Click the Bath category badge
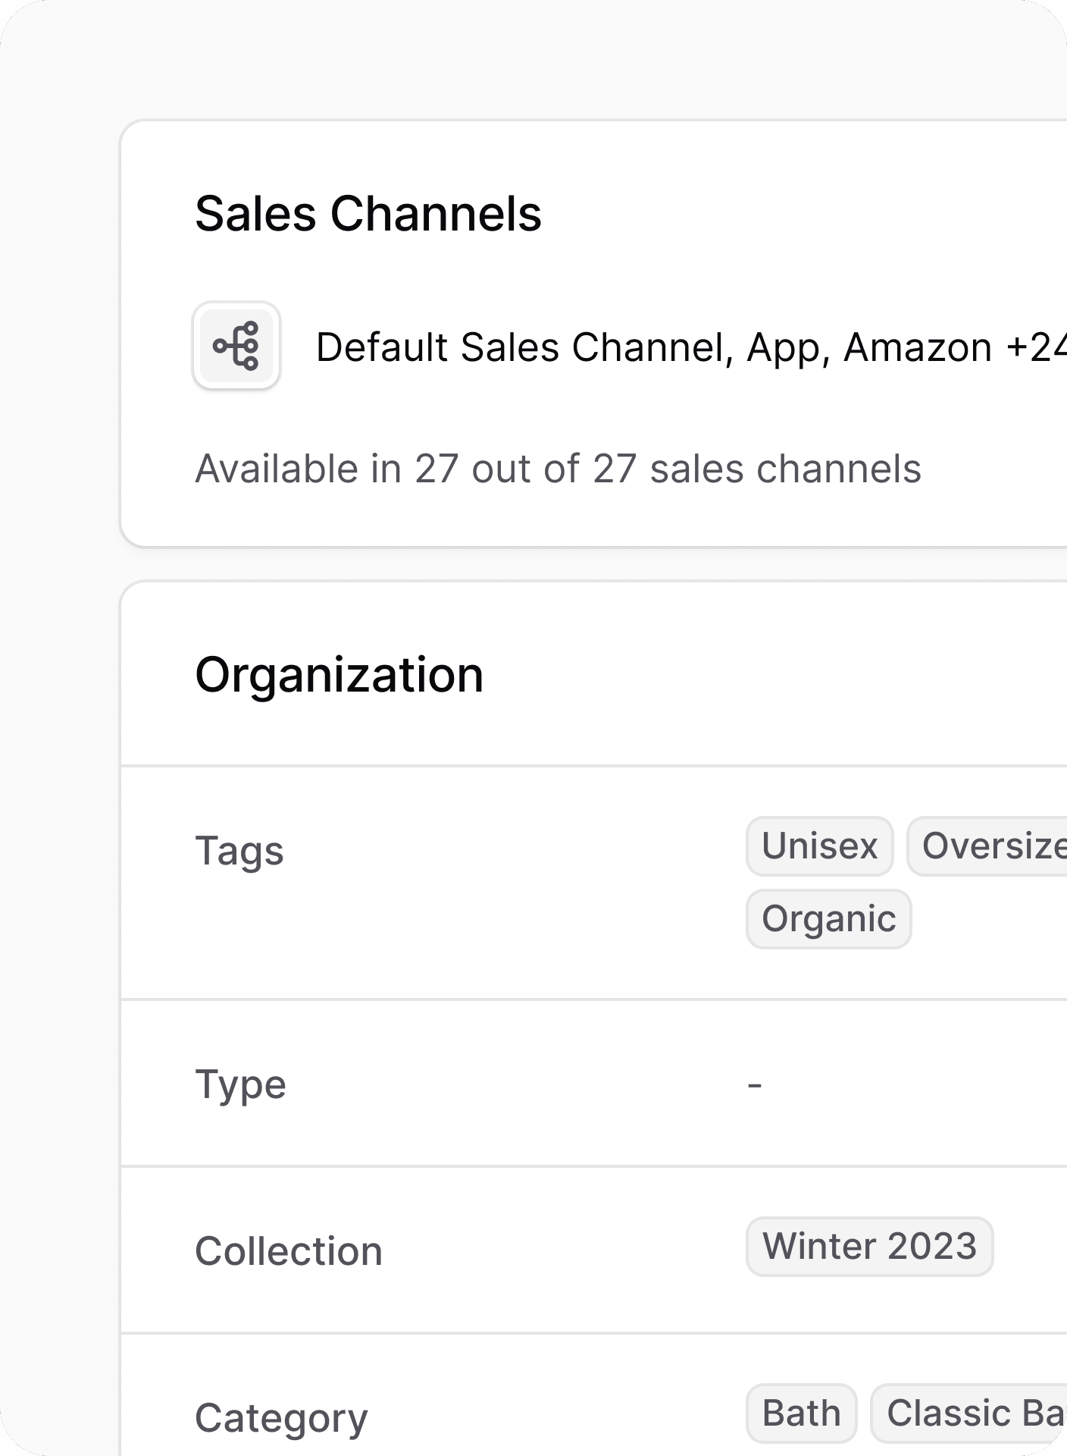Viewport: 1067px width, 1456px height. [x=801, y=1413]
